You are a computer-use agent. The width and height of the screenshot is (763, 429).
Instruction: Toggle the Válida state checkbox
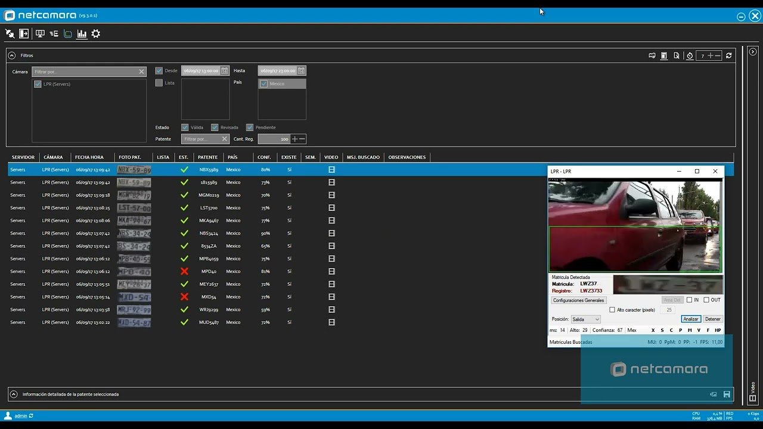185,127
